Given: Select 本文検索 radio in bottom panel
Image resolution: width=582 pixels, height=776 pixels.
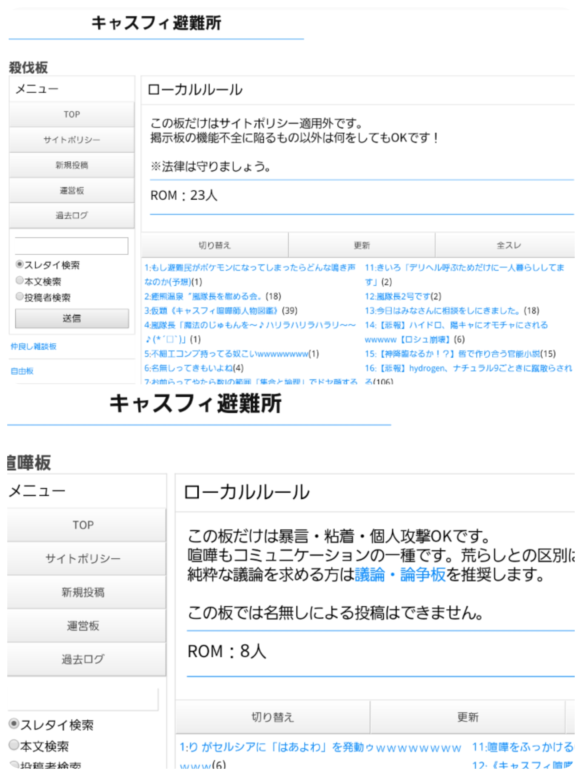Looking at the screenshot, I should point(14,745).
